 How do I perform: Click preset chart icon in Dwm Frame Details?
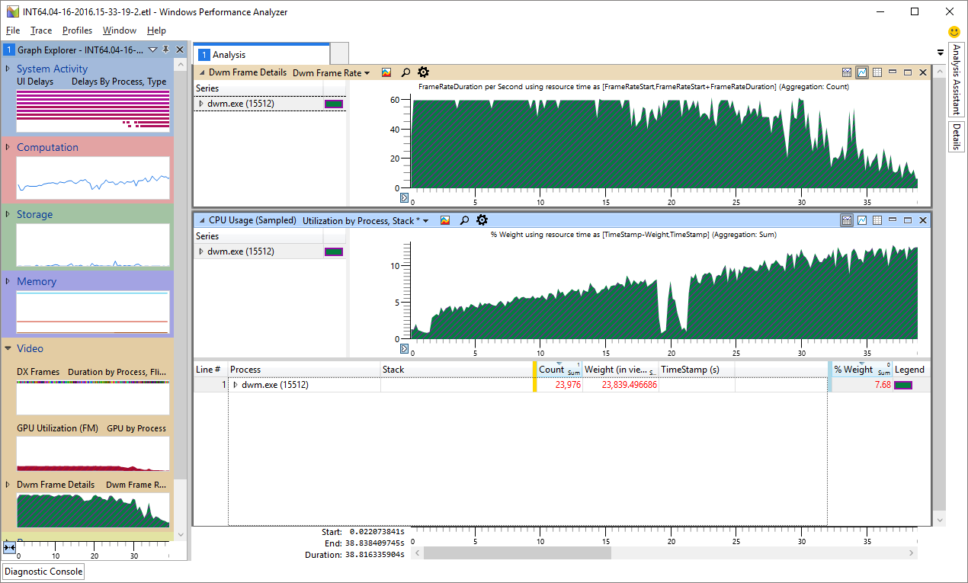point(386,72)
